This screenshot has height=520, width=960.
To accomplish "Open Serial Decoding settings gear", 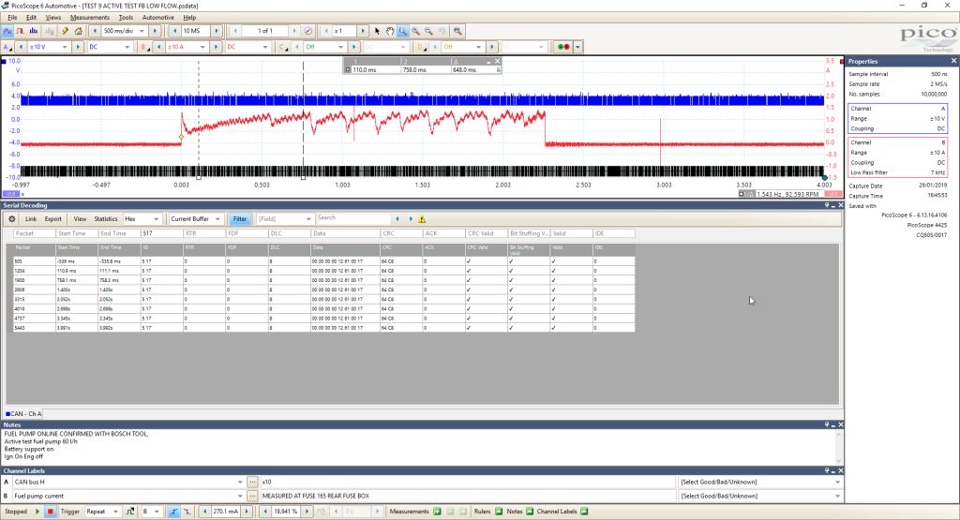I will pos(11,219).
